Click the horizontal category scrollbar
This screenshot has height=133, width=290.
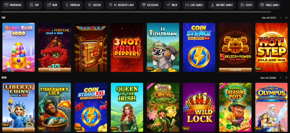(x=136, y=12)
